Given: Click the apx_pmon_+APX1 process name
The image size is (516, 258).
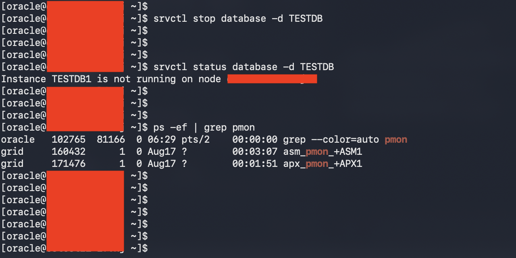Looking at the screenshot, I should [x=322, y=164].
